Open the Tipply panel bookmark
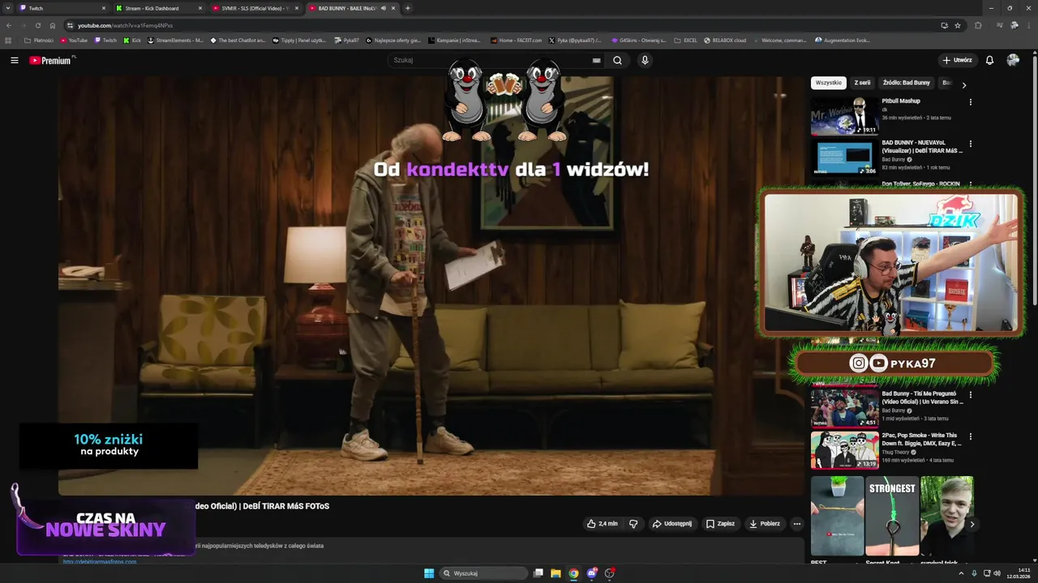Viewport: 1038px width, 583px height. click(x=299, y=40)
